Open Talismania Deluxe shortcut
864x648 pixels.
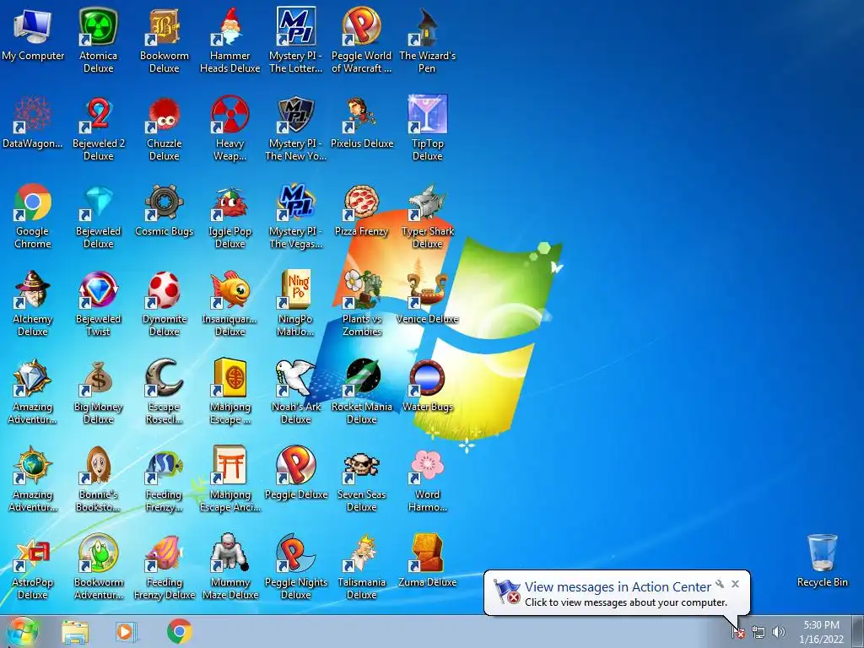[x=361, y=566]
